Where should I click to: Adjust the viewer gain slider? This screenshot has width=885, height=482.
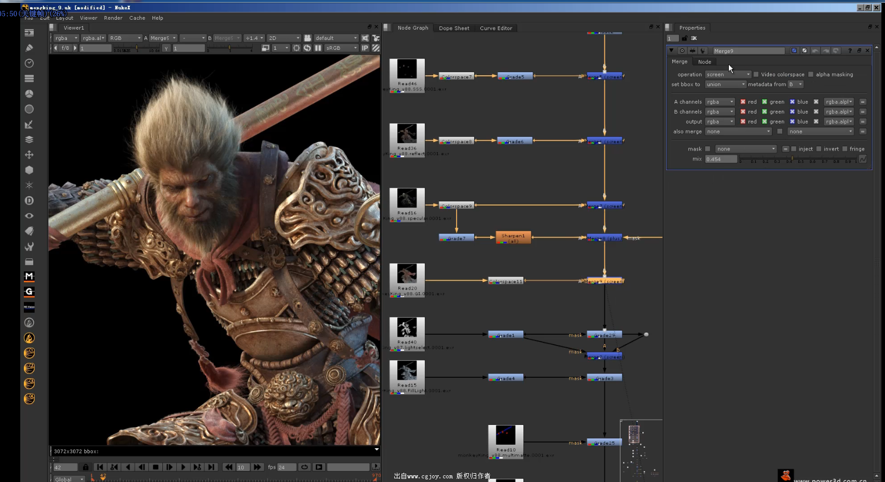[137, 48]
